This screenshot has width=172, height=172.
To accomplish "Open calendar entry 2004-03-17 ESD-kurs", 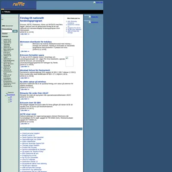I will pos(7,52).
